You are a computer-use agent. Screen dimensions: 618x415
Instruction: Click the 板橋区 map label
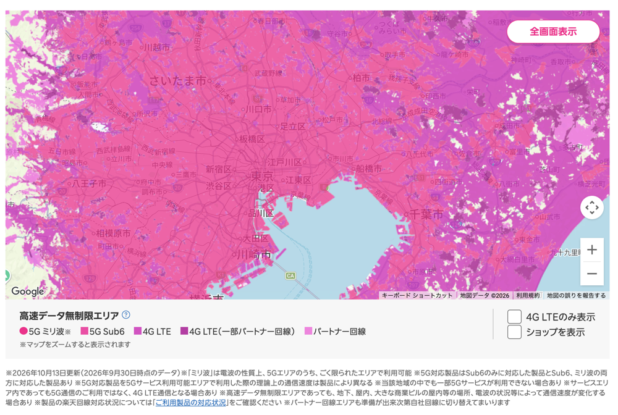(252, 139)
